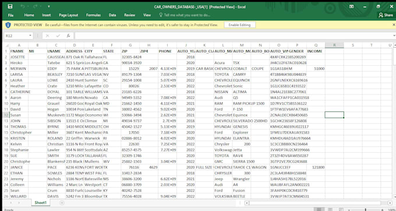Click the zoom out minus button
Image resolution: width=396 pixels, height=211 pixels.
[x=349, y=210]
